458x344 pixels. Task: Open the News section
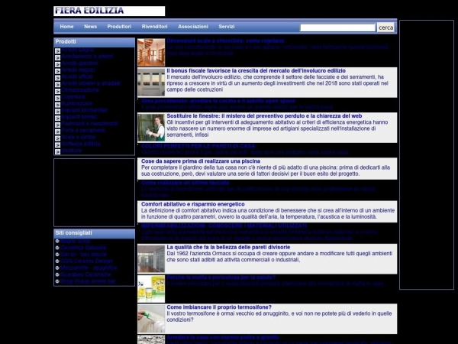click(90, 27)
